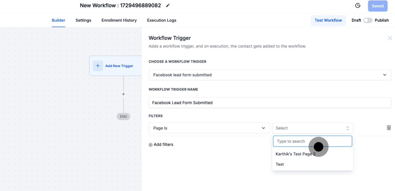
Task: Click the circled plus beside Add filters
Action: (x=151, y=145)
